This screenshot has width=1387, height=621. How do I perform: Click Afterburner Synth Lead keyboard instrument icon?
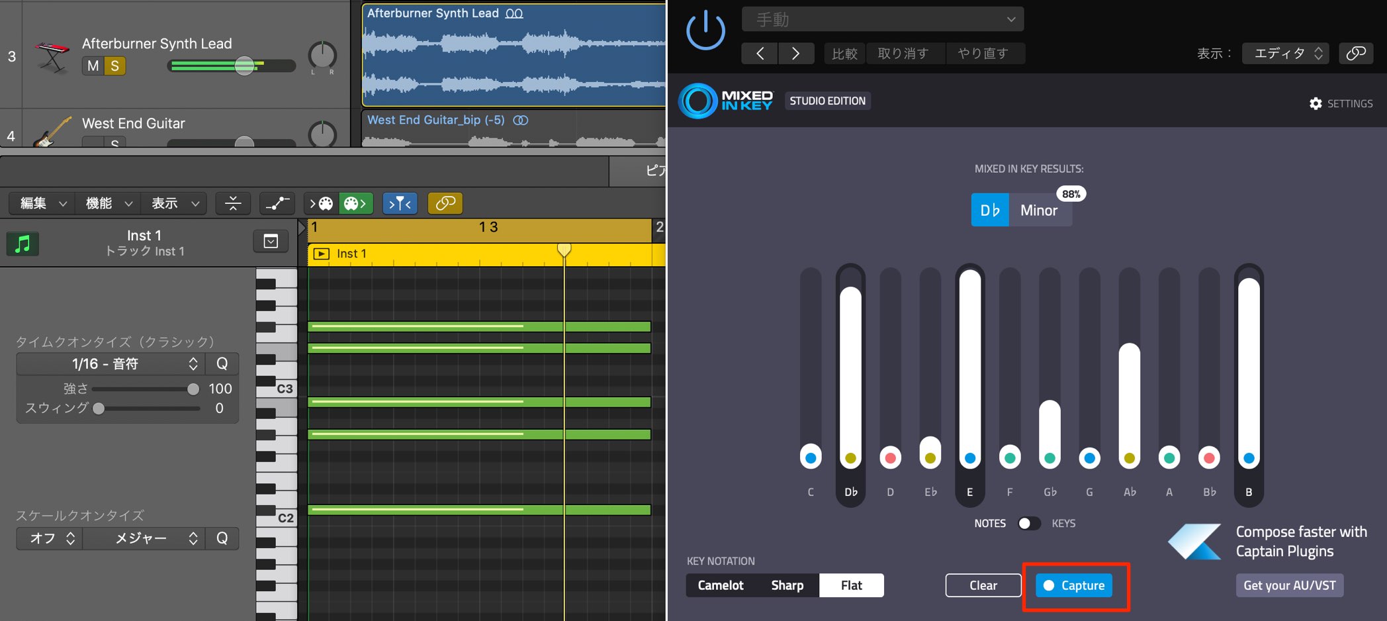point(52,57)
